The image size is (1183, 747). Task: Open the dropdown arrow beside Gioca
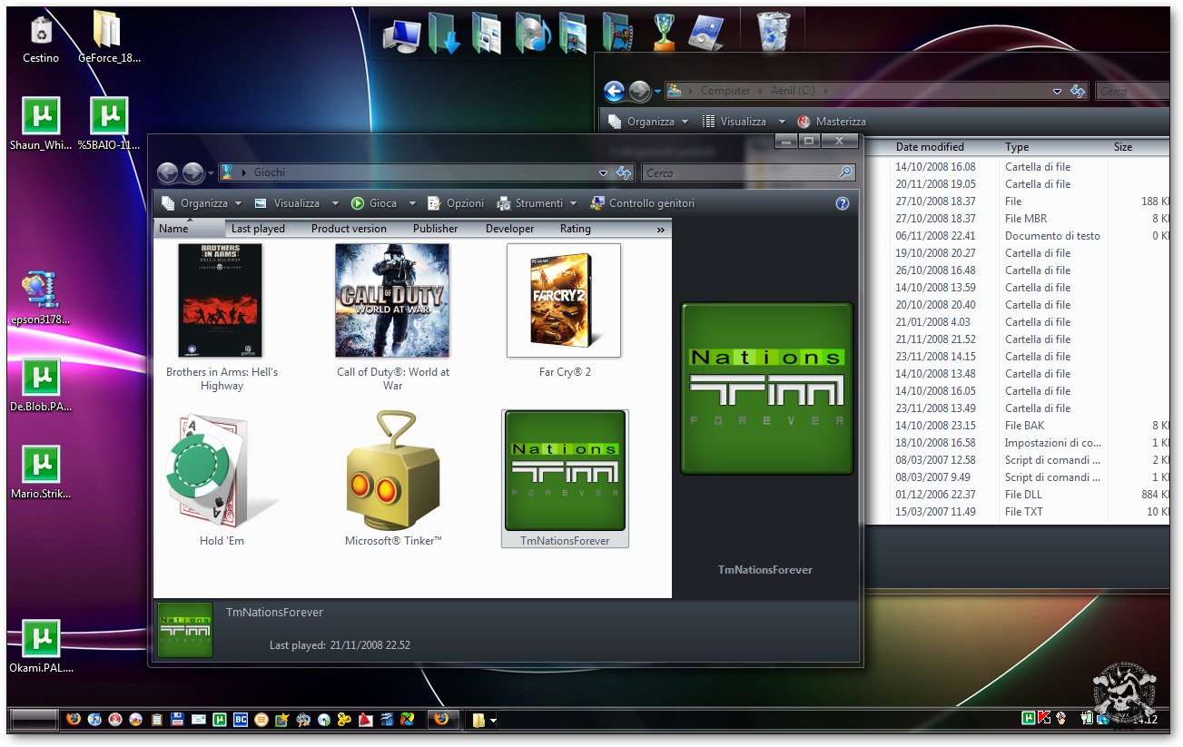click(x=412, y=203)
